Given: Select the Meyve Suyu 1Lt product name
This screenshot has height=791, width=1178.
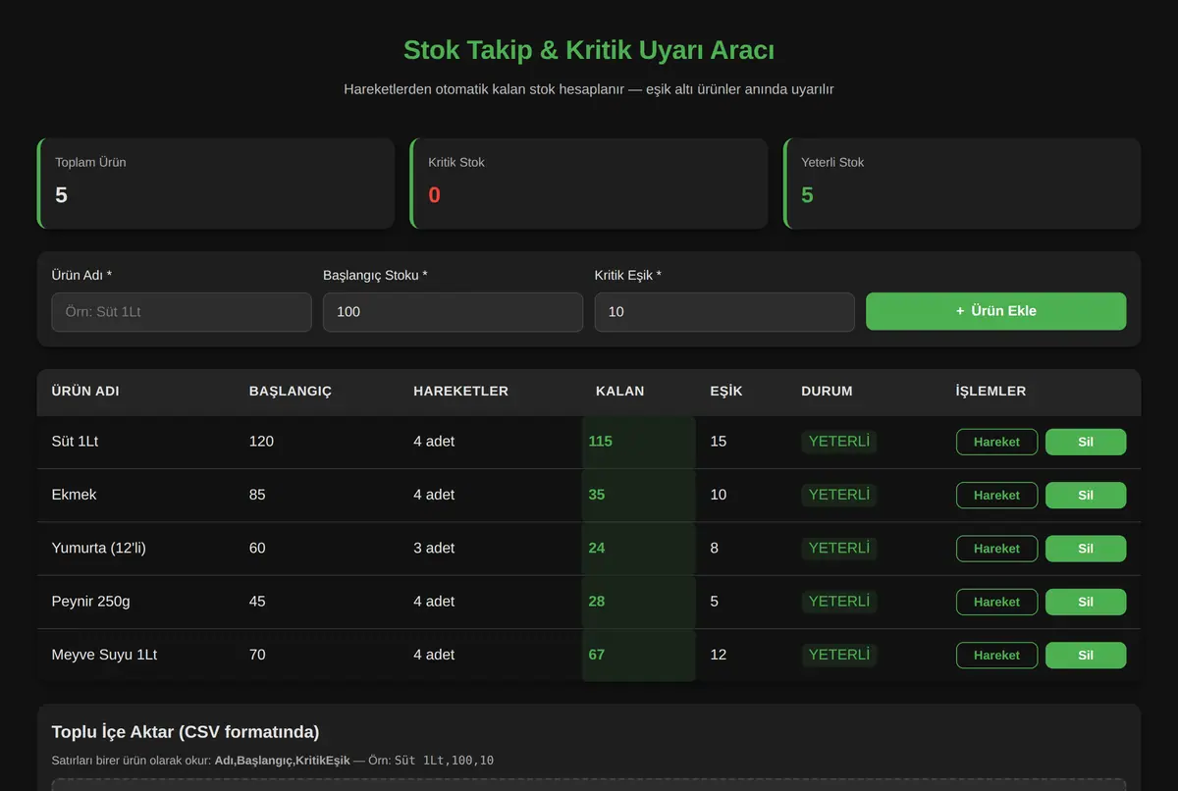Looking at the screenshot, I should [104, 655].
